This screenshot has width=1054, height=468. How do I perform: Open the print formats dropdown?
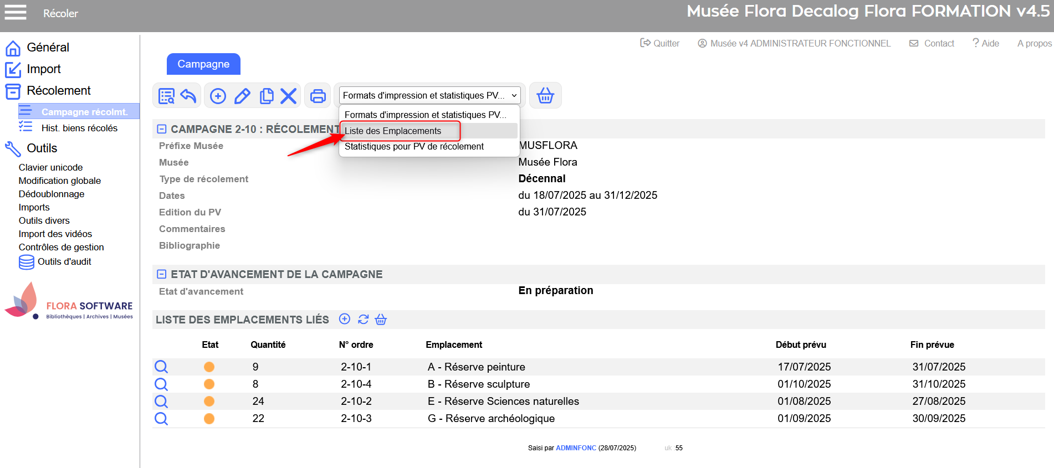(429, 95)
